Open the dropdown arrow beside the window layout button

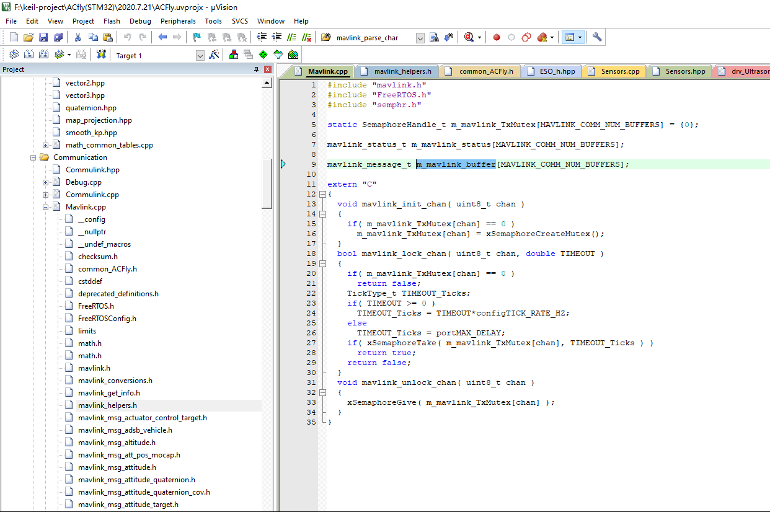coord(580,37)
